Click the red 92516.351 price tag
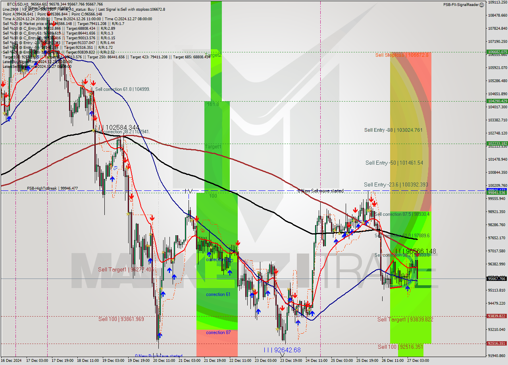The width and height of the screenshot is (508, 365). pos(497,344)
